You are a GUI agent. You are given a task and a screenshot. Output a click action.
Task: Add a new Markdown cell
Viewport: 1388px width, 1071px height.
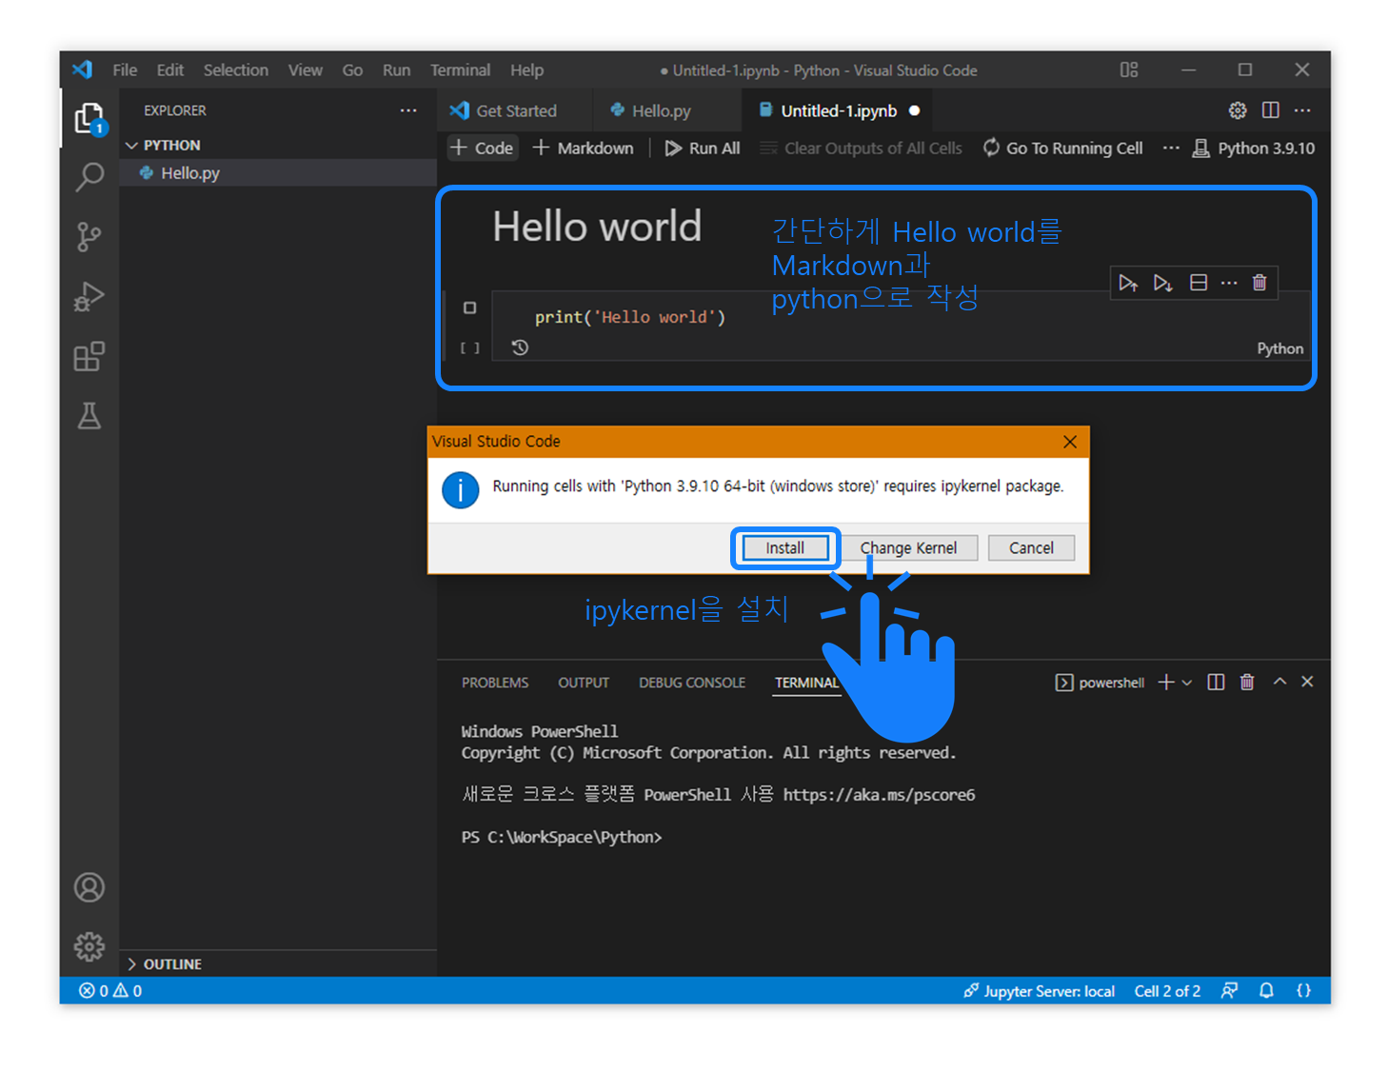(x=584, y=148)
